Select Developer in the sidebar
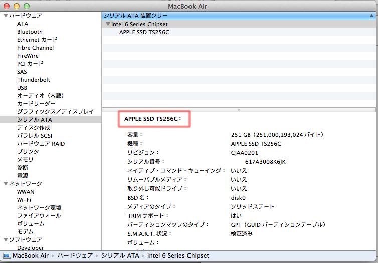This screenshot has width=378, height=263. pos(31,247)
